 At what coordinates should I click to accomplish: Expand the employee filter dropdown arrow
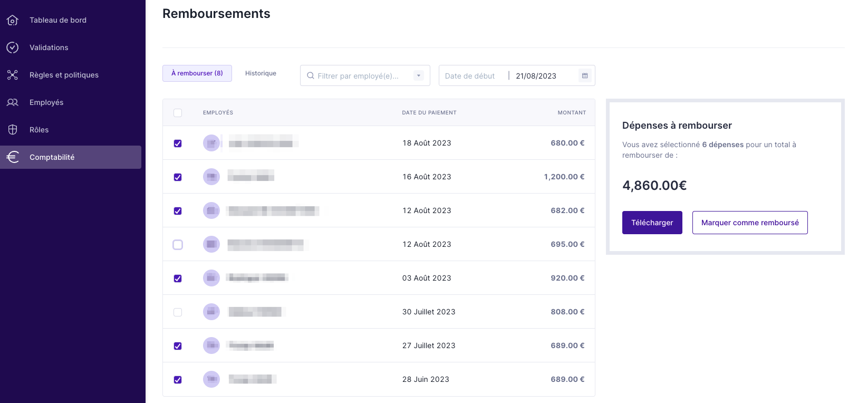(419, 76)
